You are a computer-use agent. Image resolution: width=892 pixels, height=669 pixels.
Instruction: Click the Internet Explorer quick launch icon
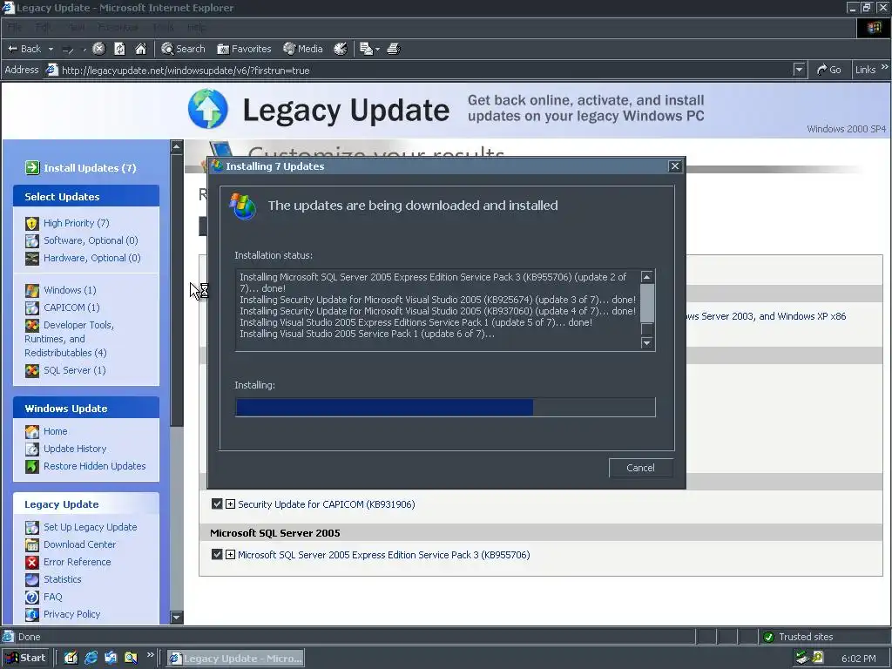tap(91, 658)
